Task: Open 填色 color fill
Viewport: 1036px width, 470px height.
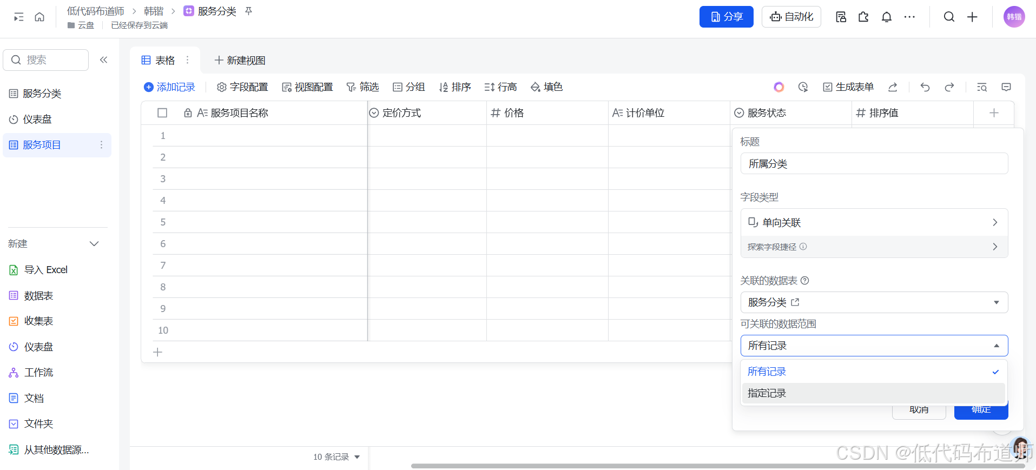Action: point(546,87)
